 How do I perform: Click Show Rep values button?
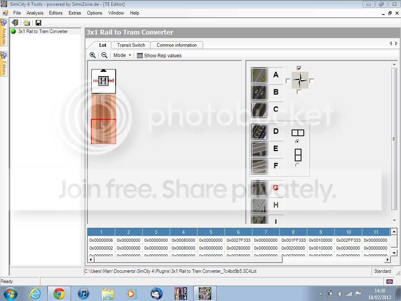pos(159,56)
